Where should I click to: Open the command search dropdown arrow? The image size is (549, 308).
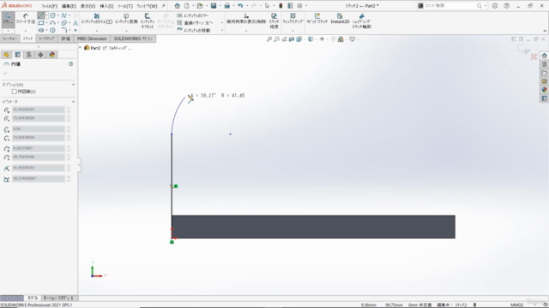click(486, 6)
